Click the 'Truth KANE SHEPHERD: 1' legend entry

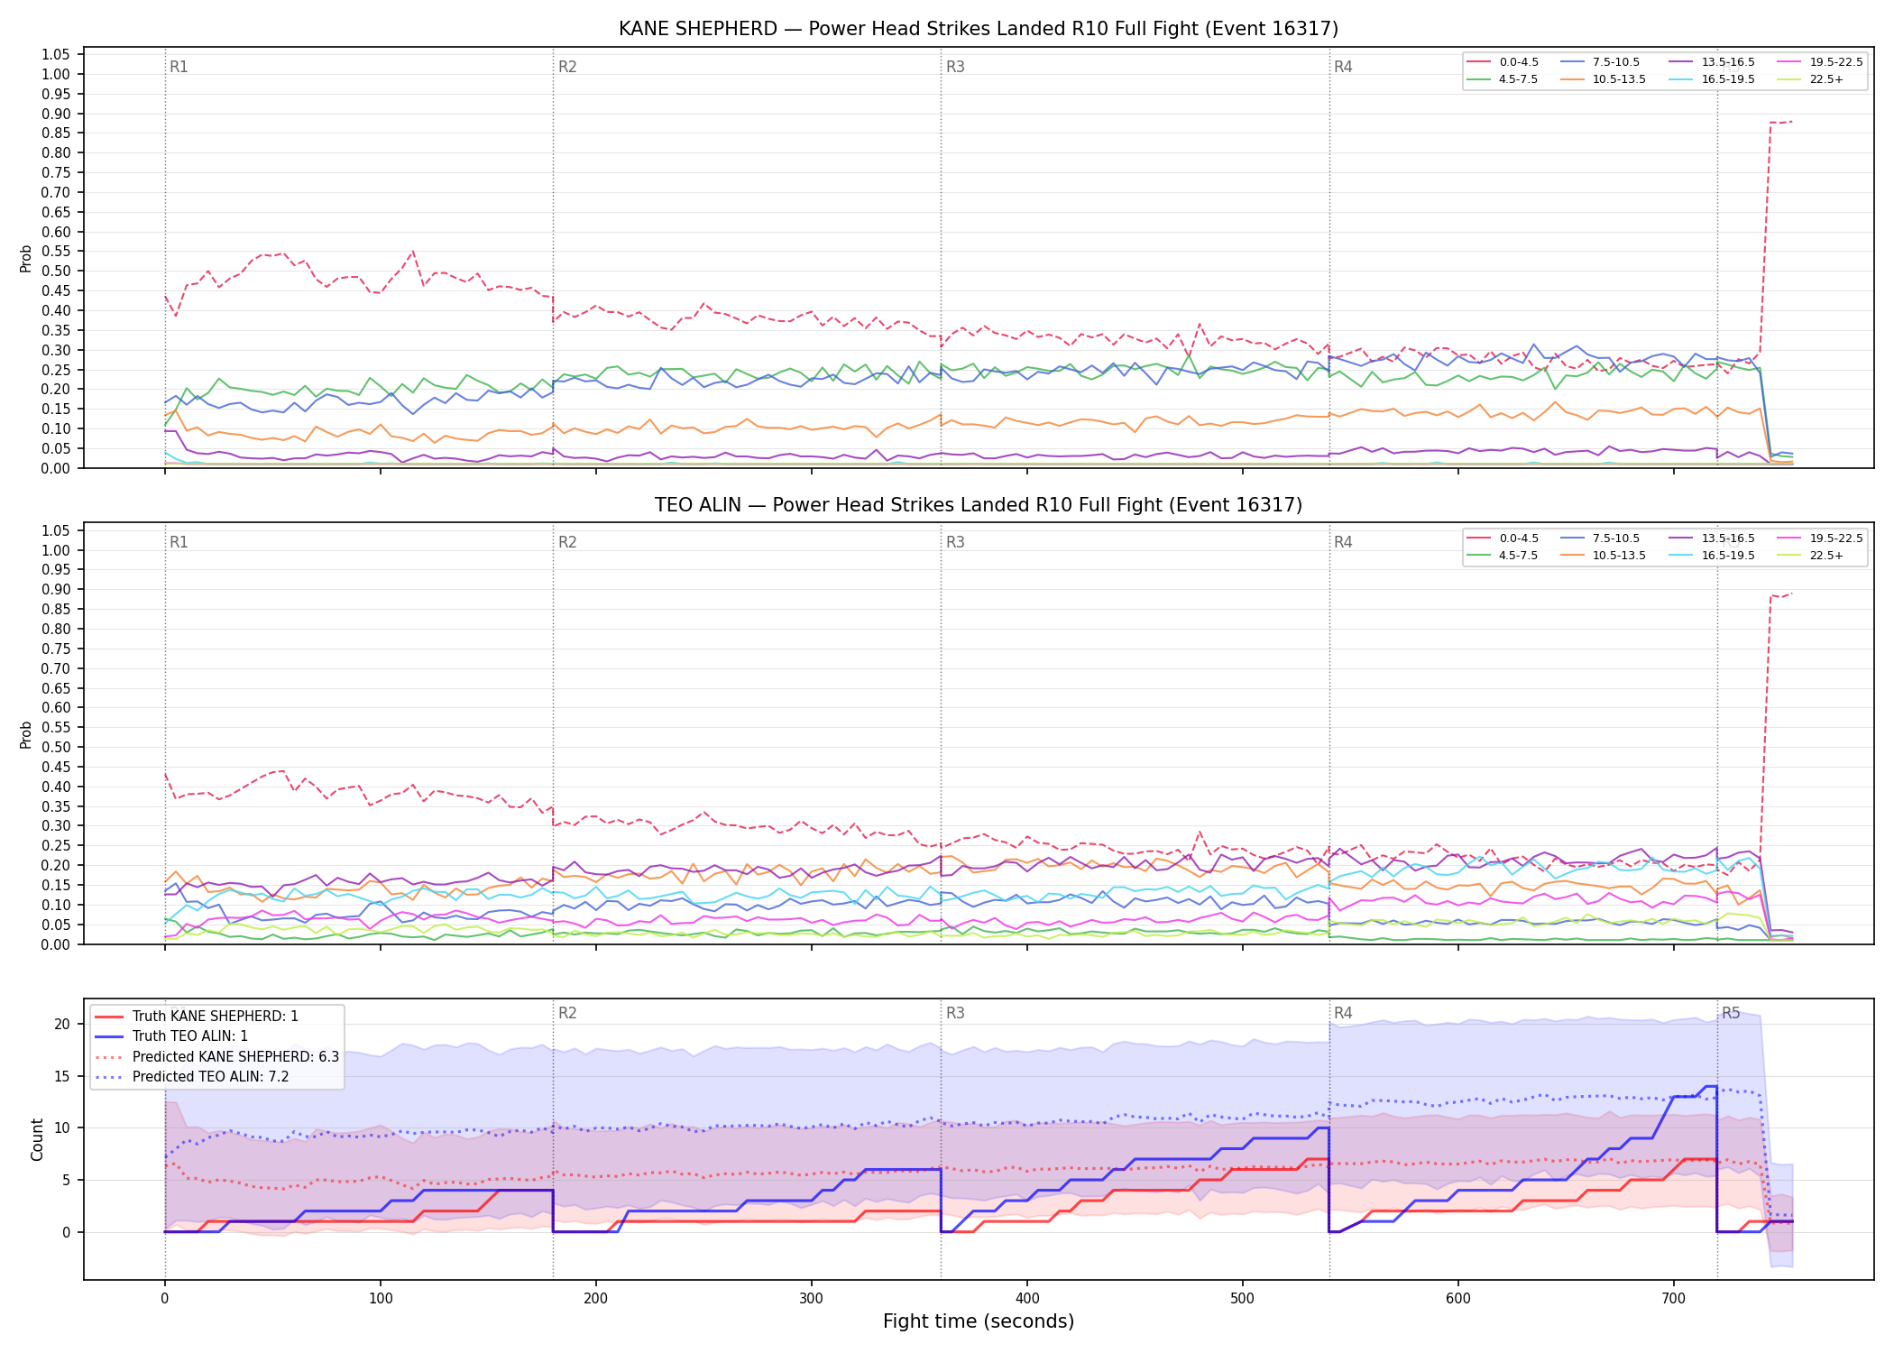[x=197, y=1017]
